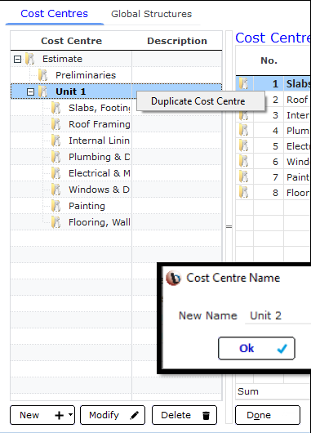Click the folder icon in table row 6
The image size is (311, 433).
244,161
